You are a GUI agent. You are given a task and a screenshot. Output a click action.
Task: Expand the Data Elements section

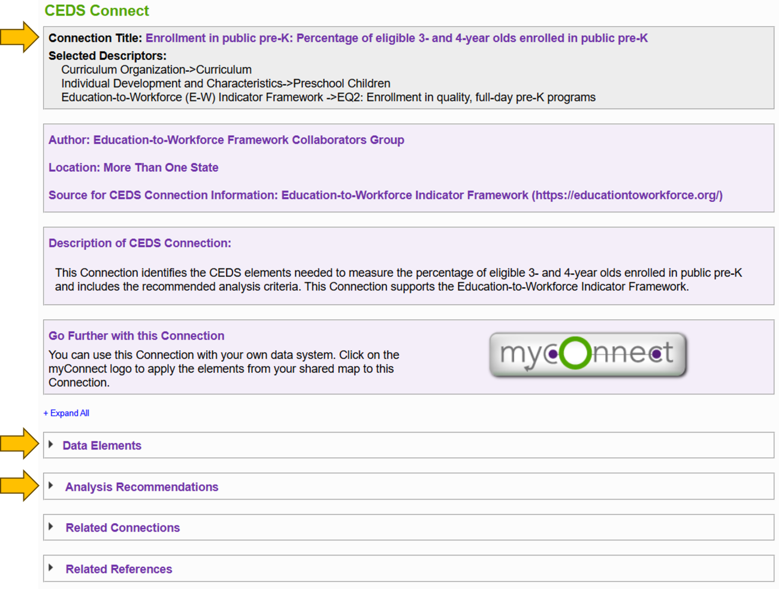tap(102, 445)
